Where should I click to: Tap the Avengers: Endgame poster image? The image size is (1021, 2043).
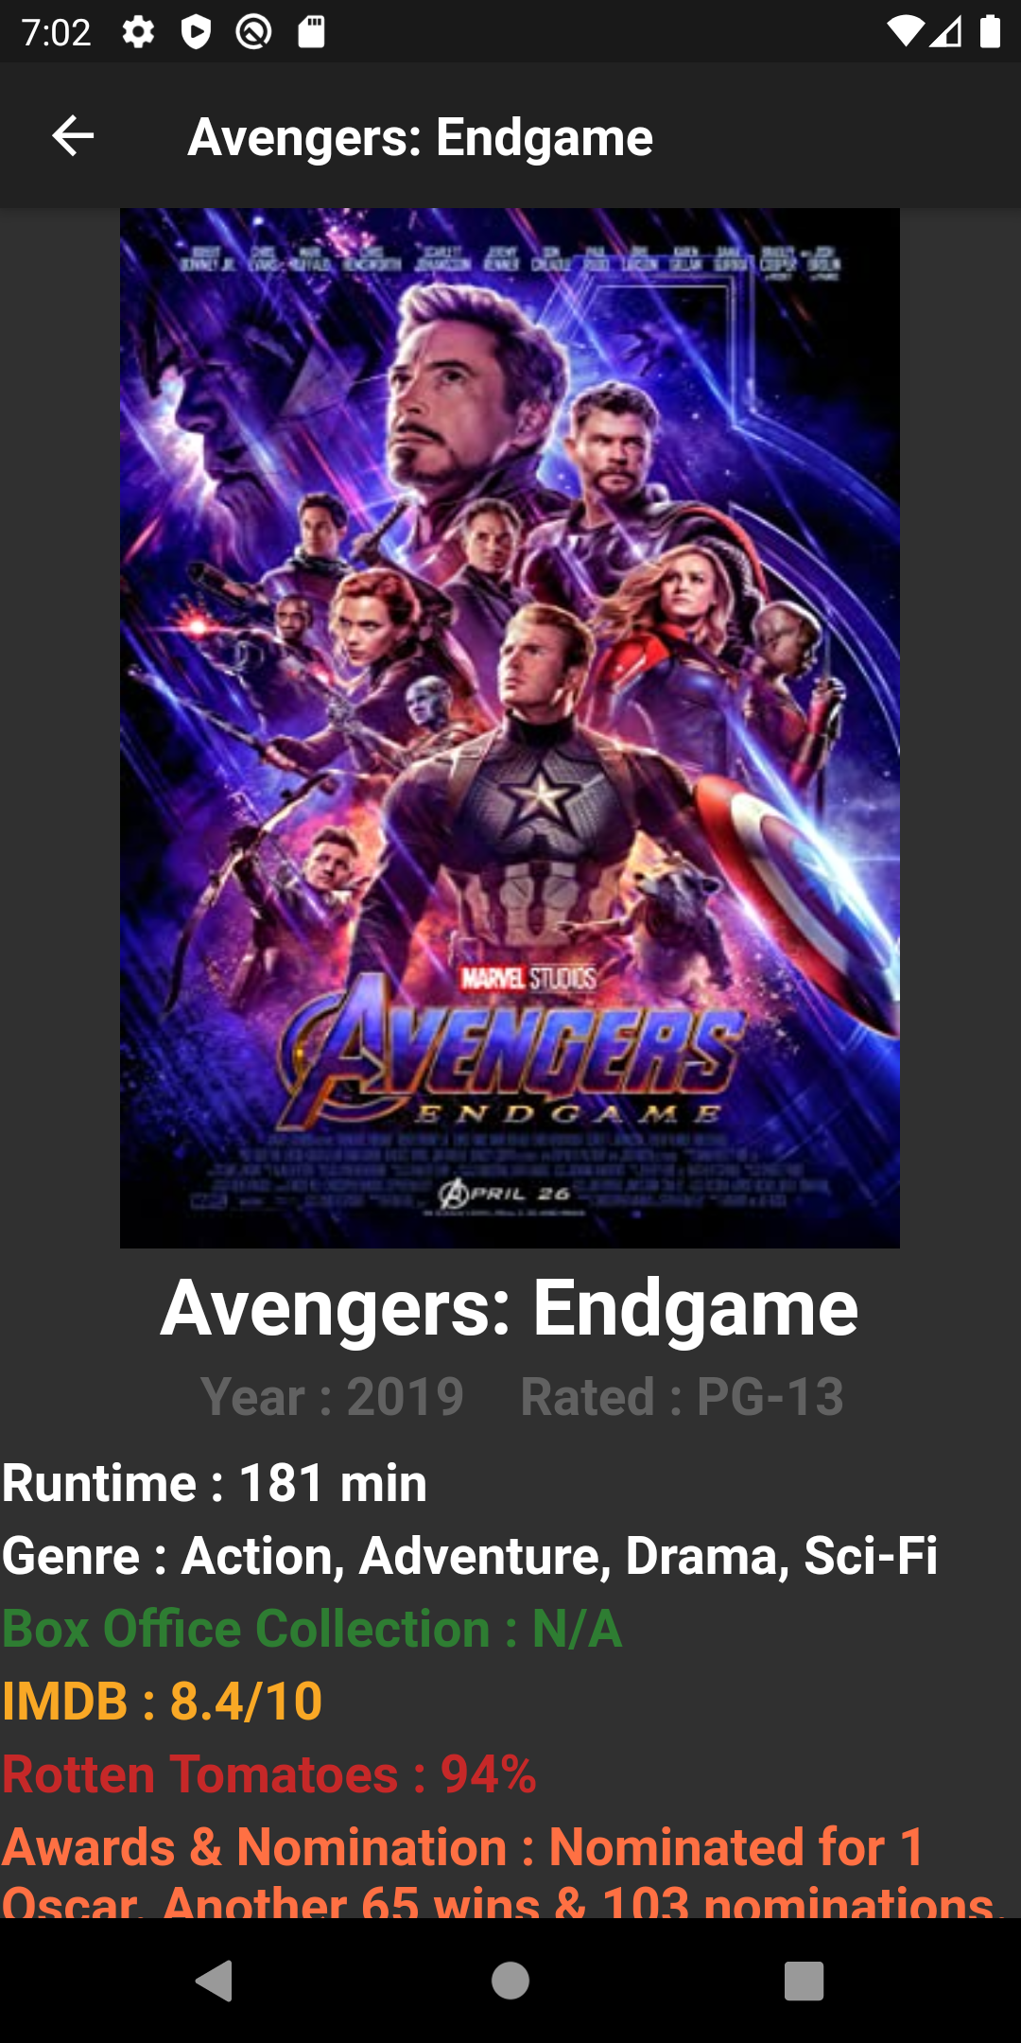tap(510, 727)
